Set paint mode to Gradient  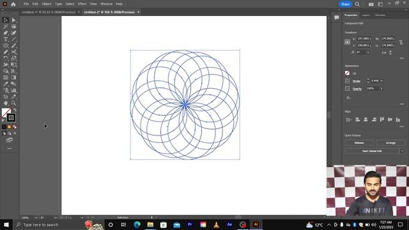[x=10, y=126]
